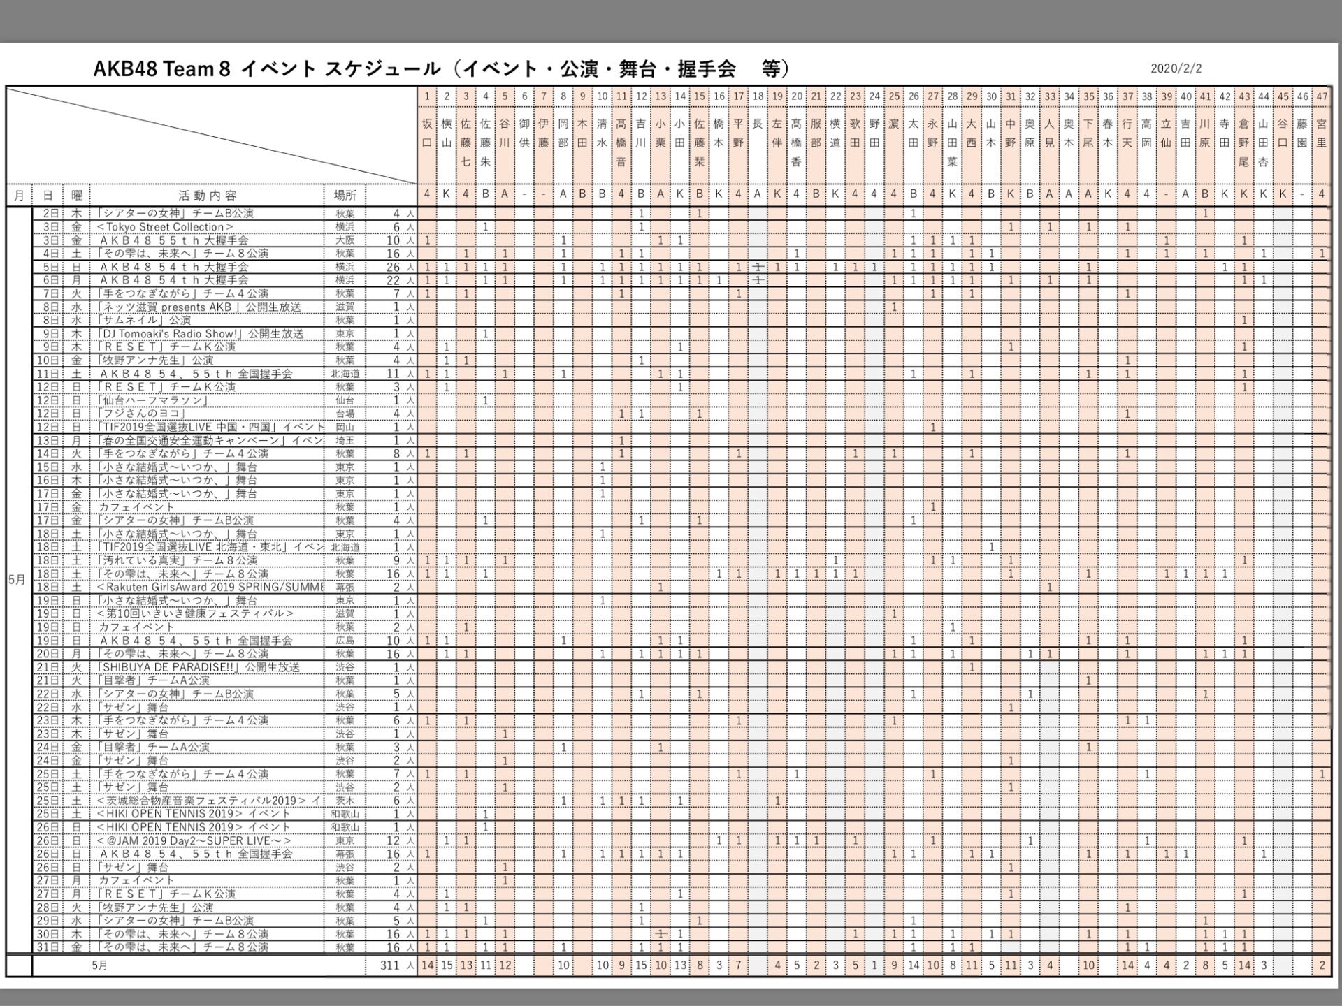Click member column header number 47
The width and height of the screenshot is (1342, 1006).
(1320, 96)
